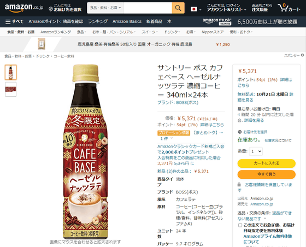The width and height of the screenshot is (306, 247).
Task: Click カートに入れる button
Action: [267, 163]
